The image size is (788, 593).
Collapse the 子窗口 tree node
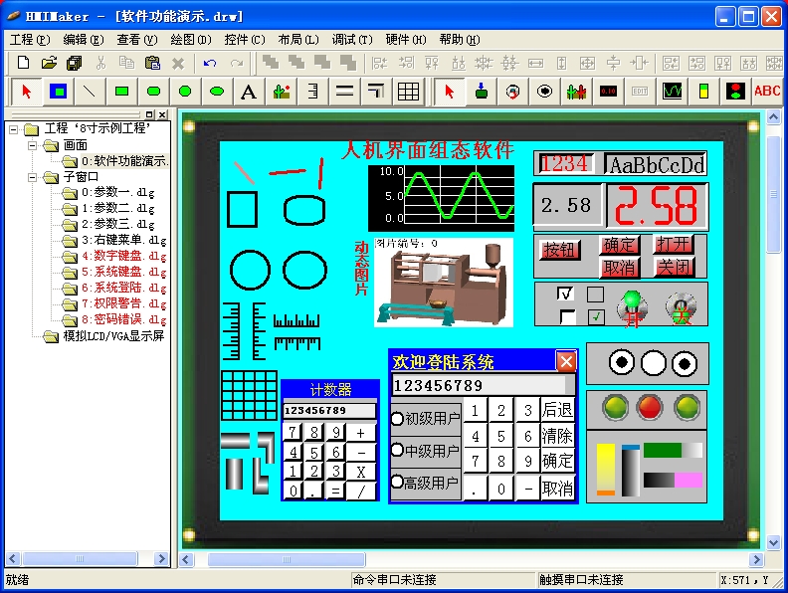click(30, 177)
